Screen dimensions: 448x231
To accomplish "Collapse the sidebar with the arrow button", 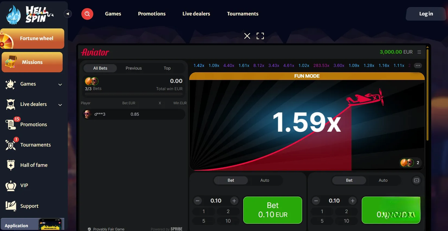I will coord(68,14).
